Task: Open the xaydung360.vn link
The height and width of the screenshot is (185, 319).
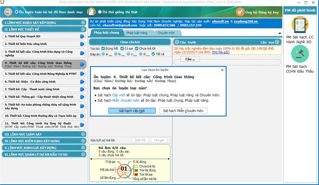Action: tap(246, 22)
